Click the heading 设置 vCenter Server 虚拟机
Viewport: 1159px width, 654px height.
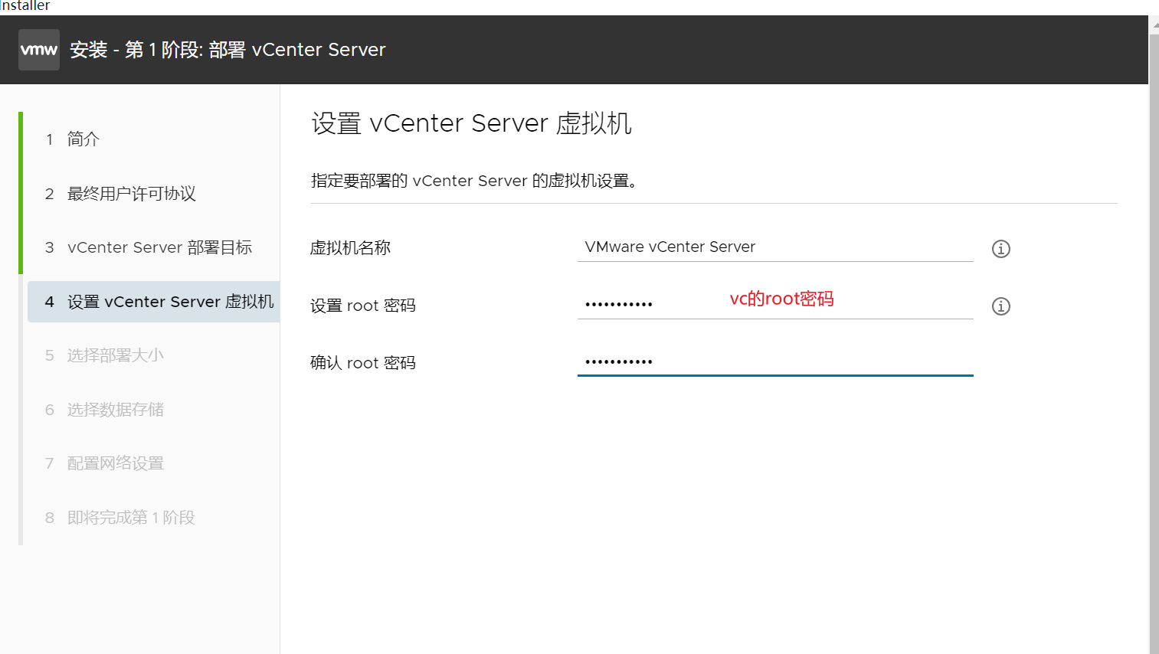tap(471, 123)
